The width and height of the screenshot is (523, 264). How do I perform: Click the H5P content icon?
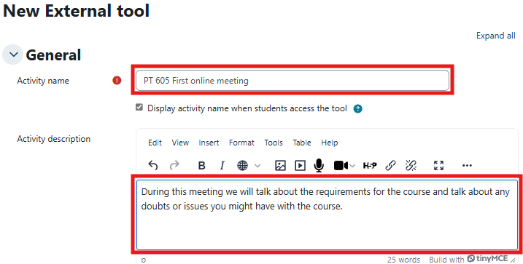(370, 165)
